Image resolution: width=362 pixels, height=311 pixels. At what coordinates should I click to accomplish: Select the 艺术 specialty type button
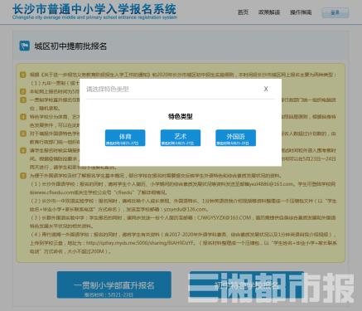pos(181,138)
